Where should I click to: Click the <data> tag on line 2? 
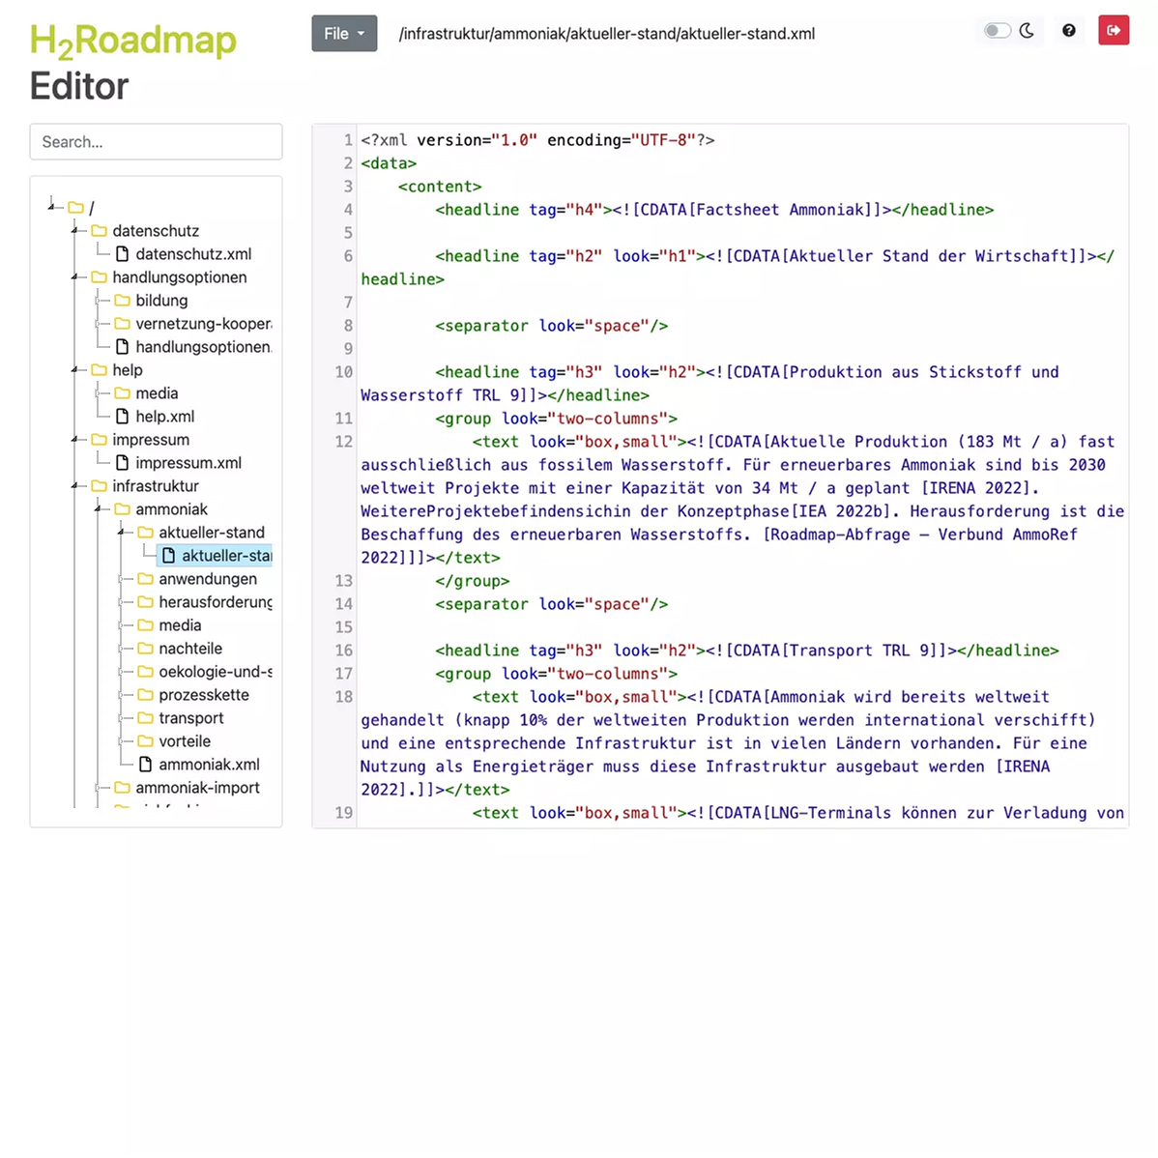[x=389, y=163]
